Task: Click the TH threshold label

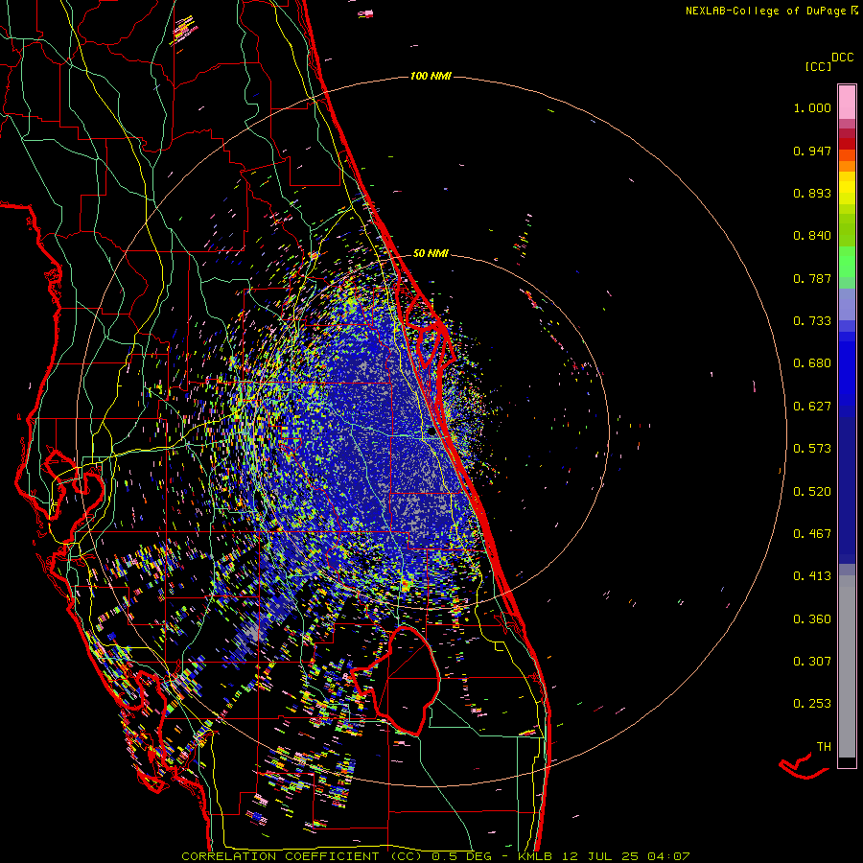Action: pyautogui.click(x=824, y=747)
